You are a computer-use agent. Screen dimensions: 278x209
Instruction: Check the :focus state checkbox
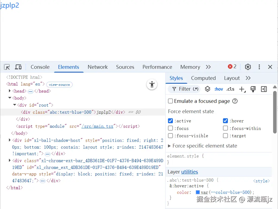click(x=170, y=128)
